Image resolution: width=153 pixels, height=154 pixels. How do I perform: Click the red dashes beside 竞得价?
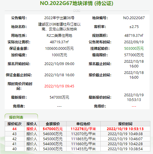tap(134, 106)
